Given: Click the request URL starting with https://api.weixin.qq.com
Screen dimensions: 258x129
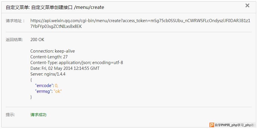Looking at the screenshot, I should point(140,24).
